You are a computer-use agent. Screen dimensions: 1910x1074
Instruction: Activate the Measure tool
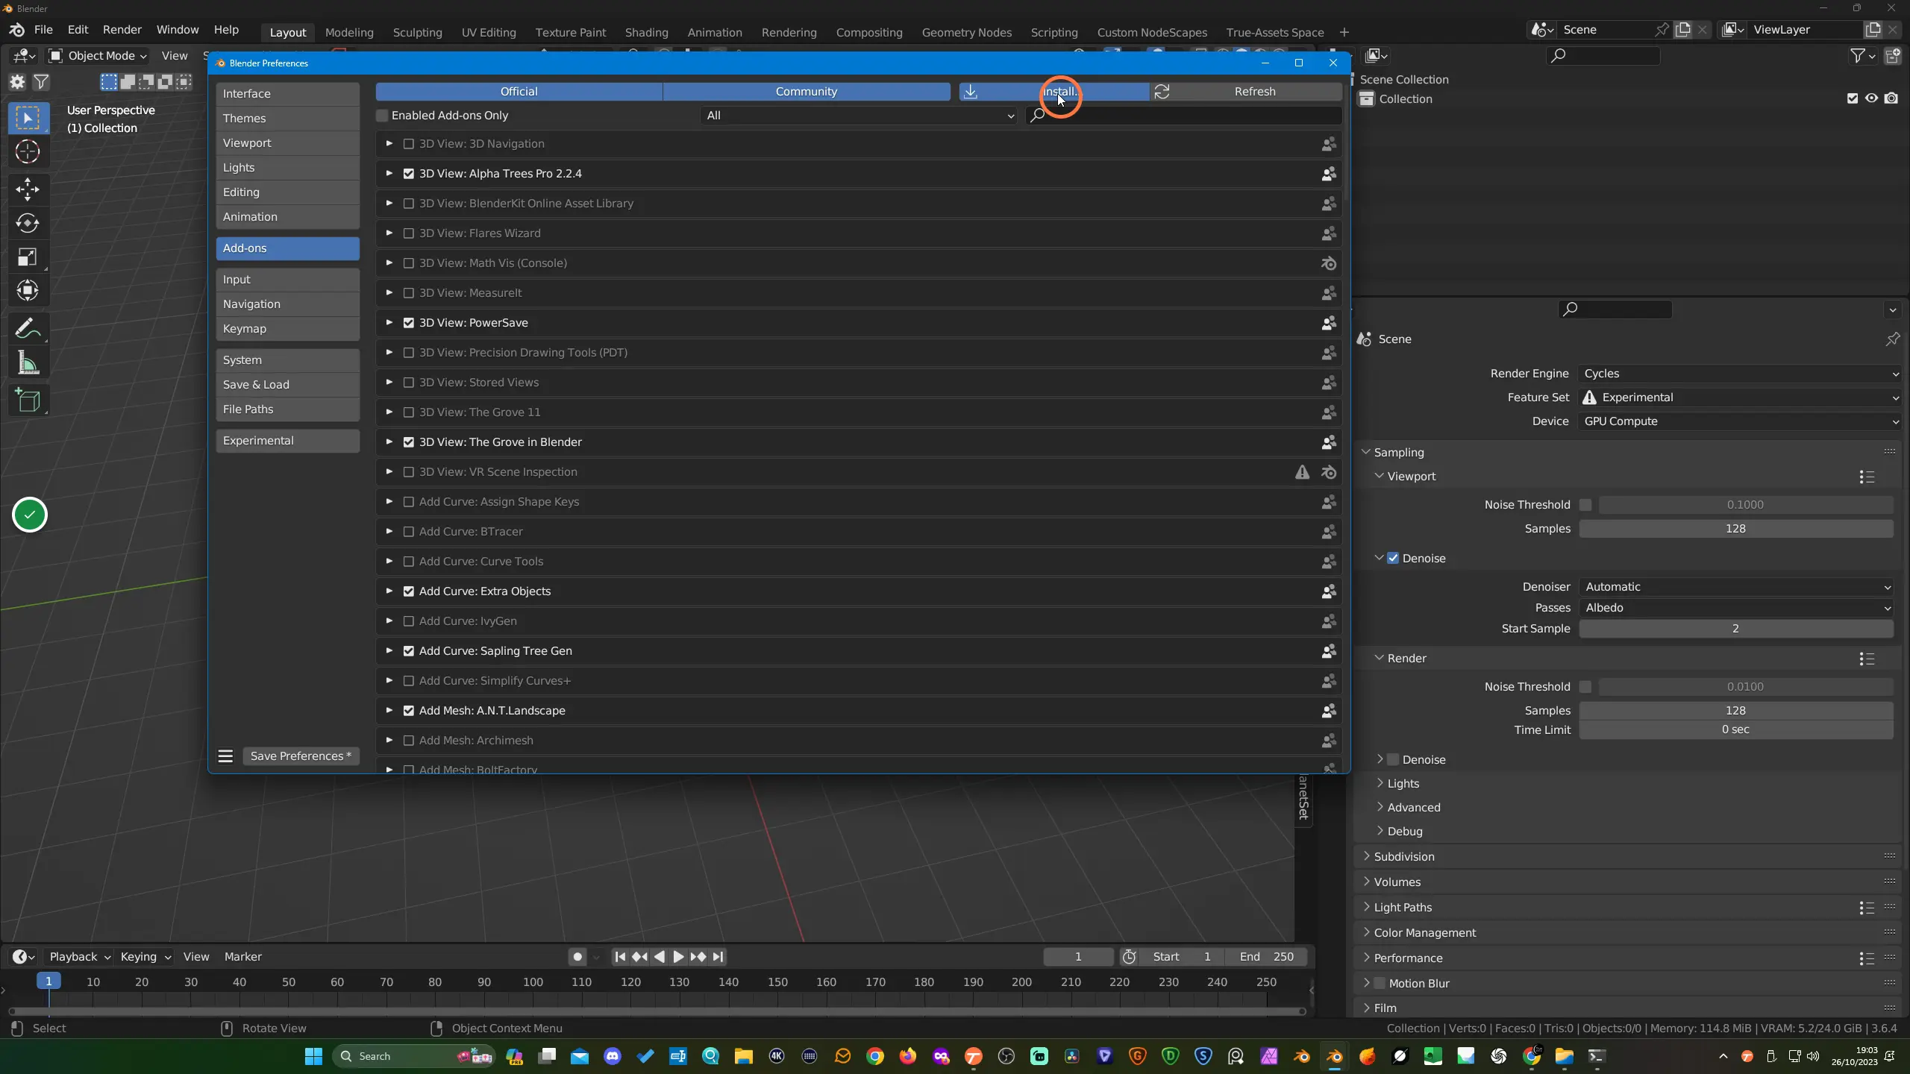(28, 363)
